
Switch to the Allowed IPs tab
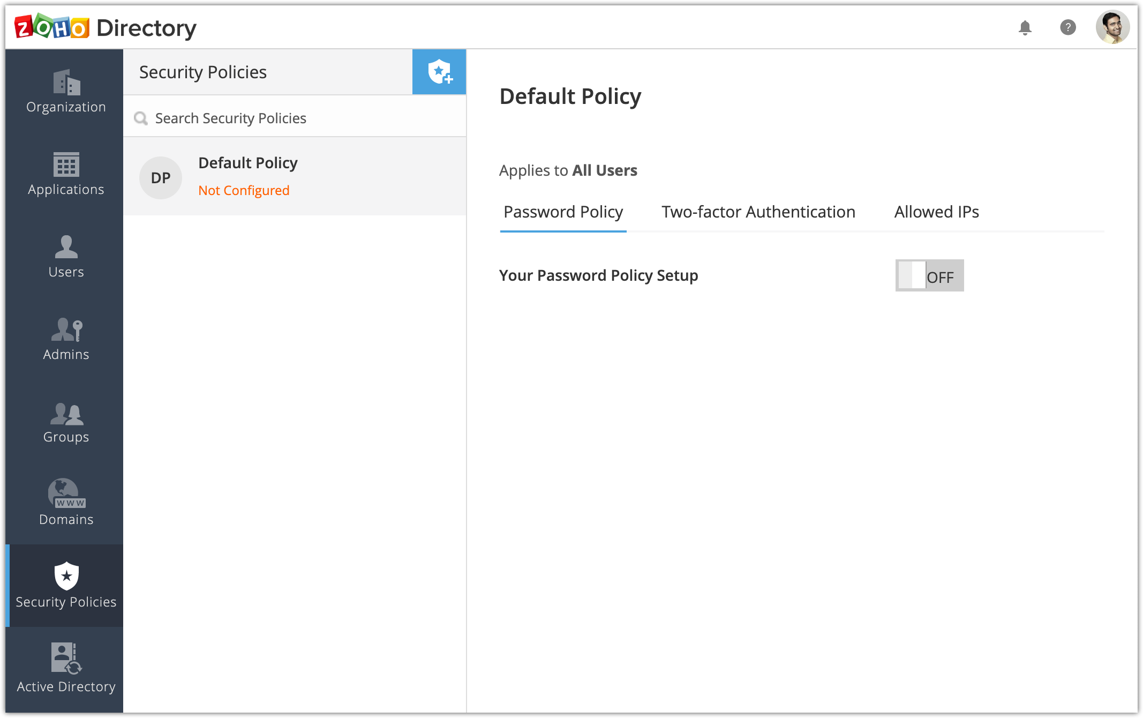coord(936,212)
